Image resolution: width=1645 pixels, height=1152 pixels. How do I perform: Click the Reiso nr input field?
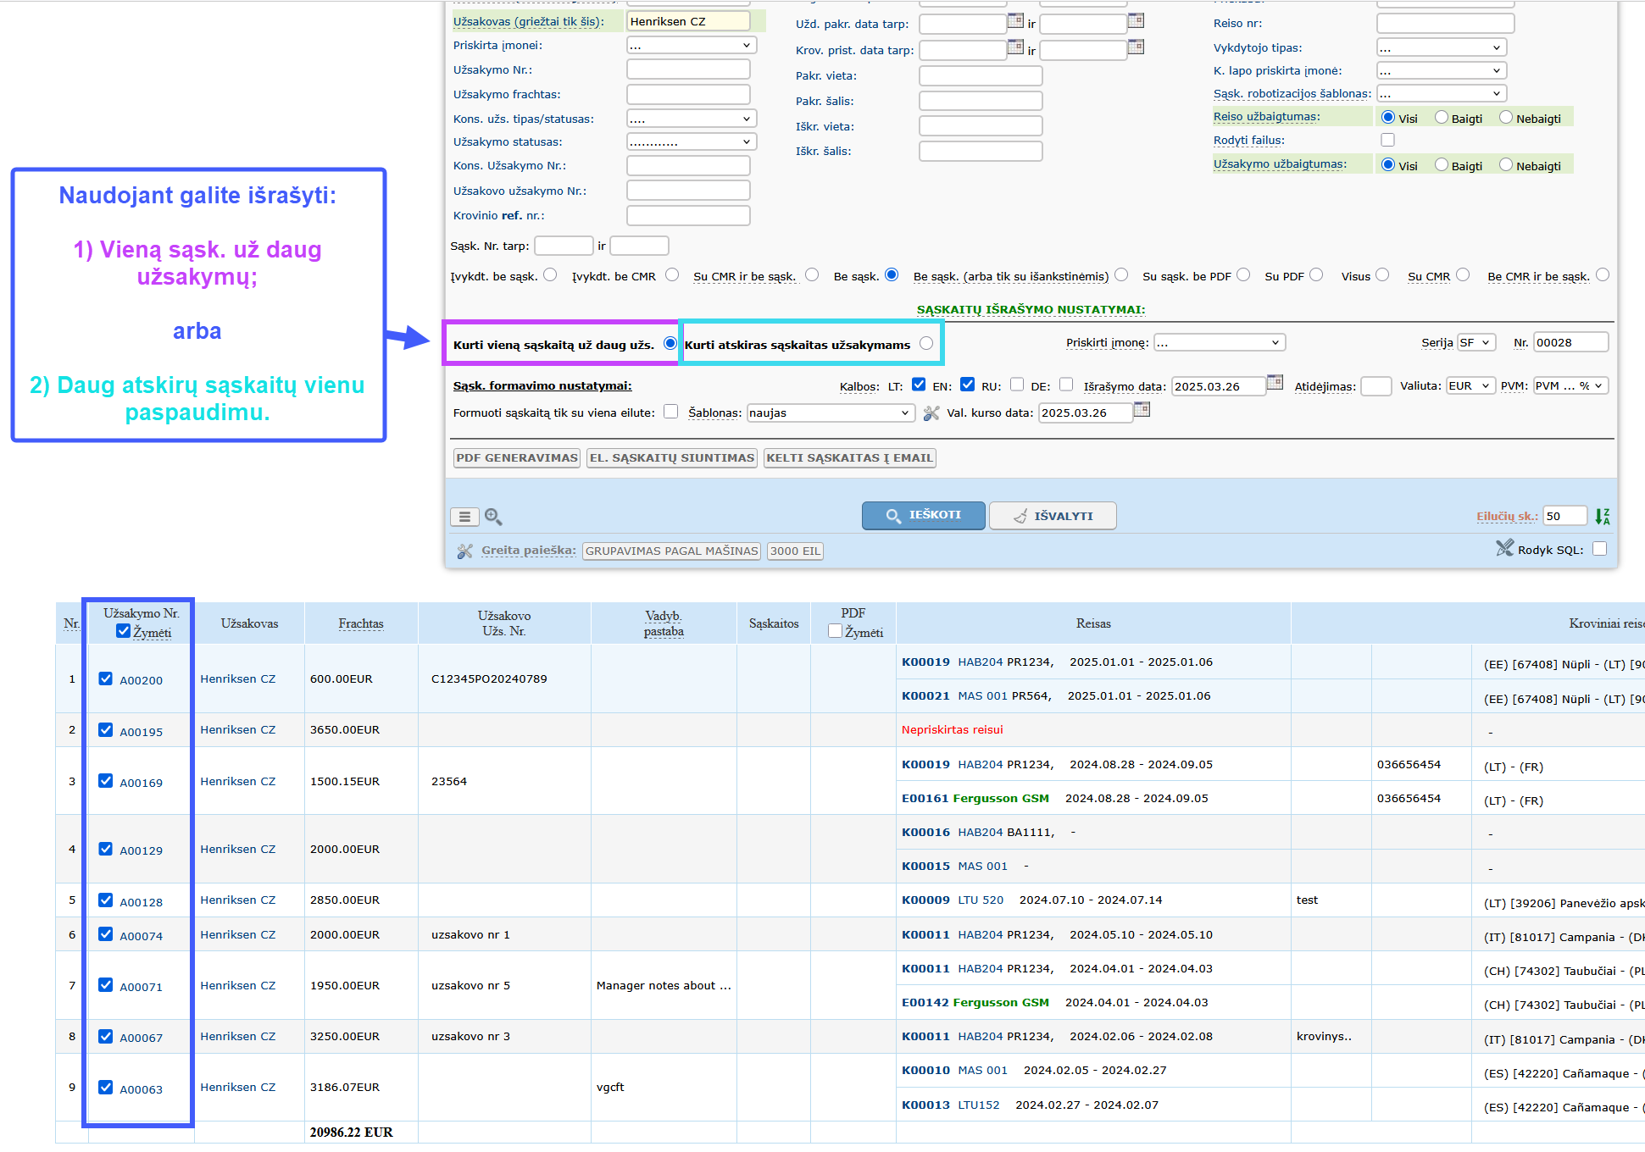pyautogui.click(x=1445, y=24)
